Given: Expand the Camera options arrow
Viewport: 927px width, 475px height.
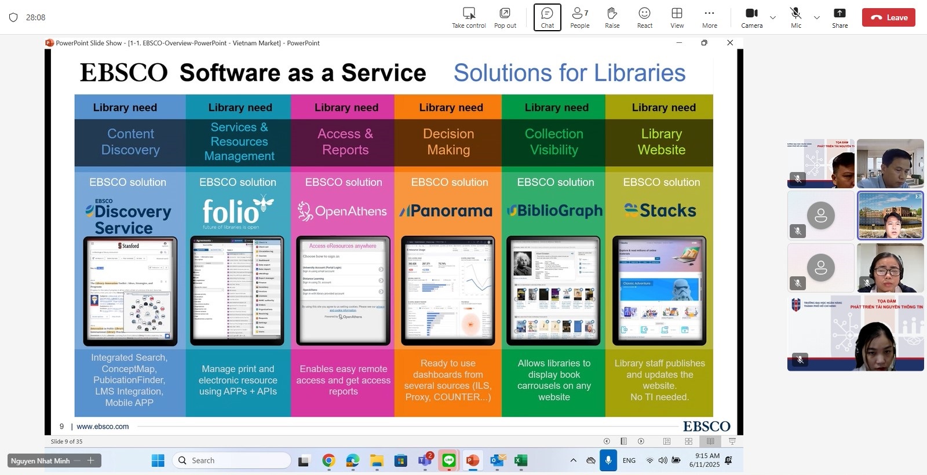Looking at the screenshot, I should coord(772,17).
